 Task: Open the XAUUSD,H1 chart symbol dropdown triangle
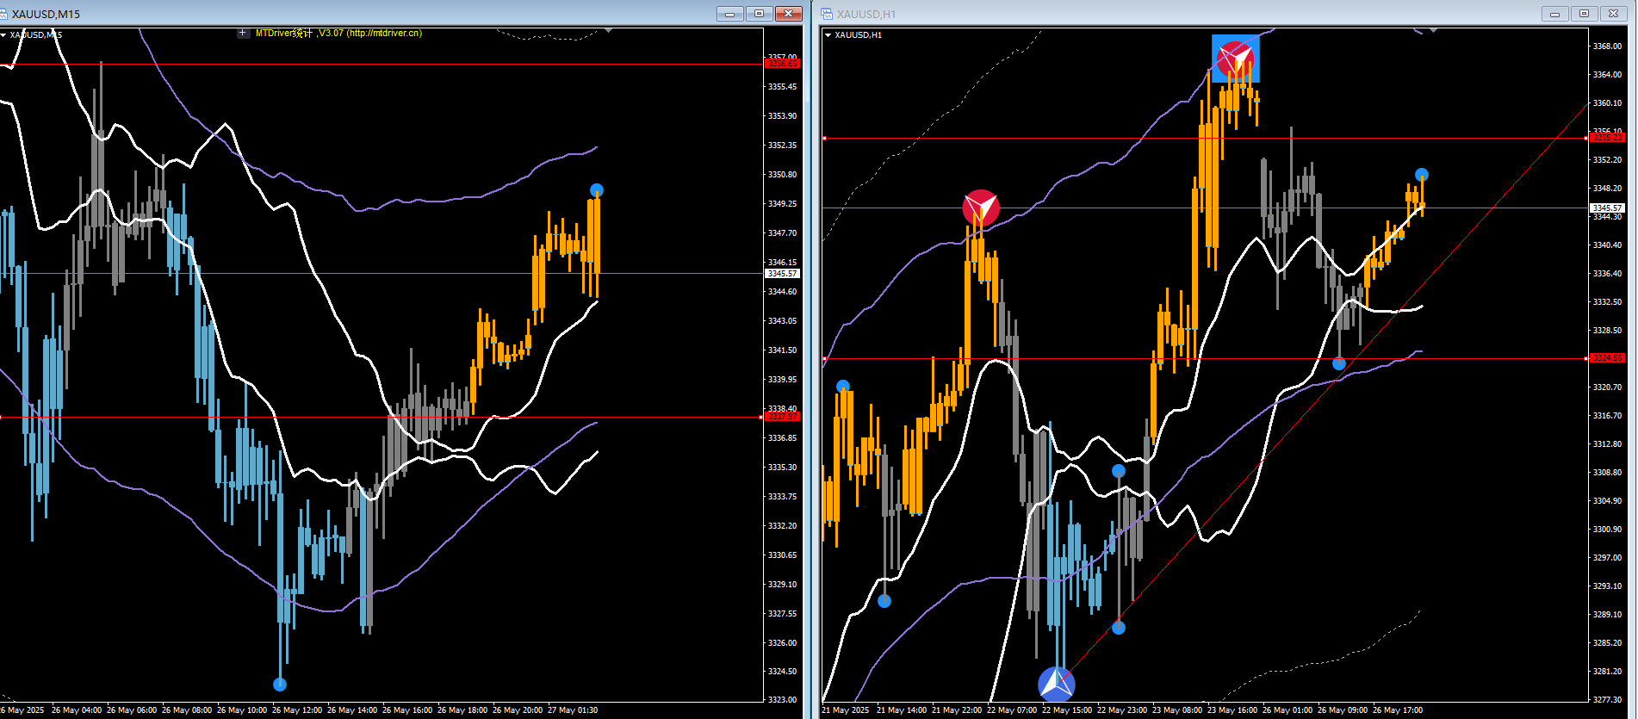click(x=828, y=35)
